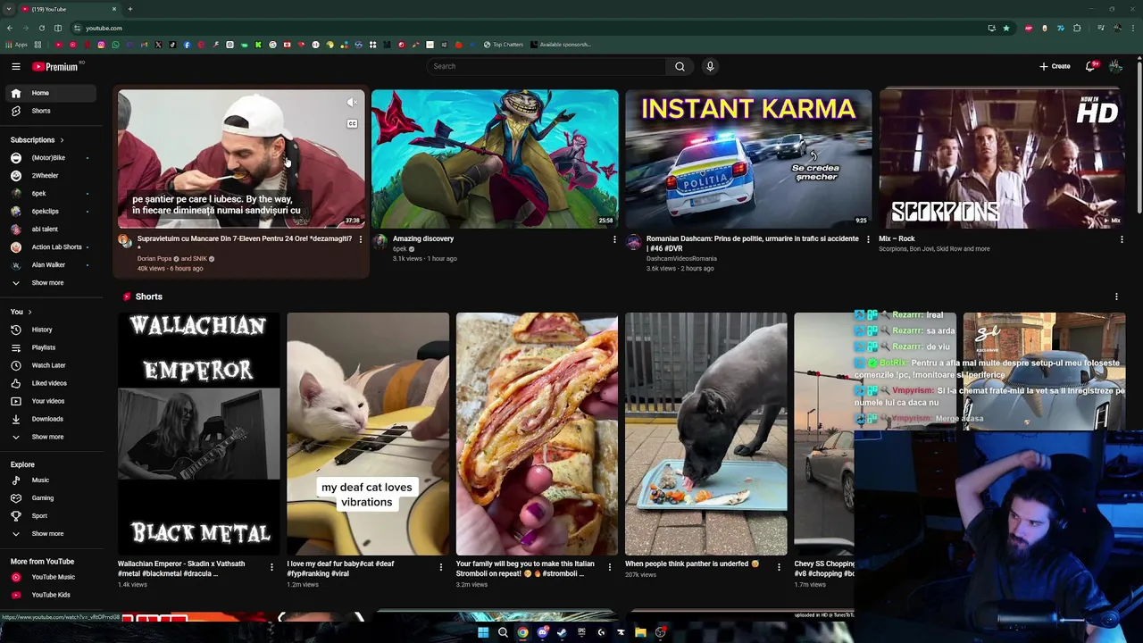
Task: Reload the page in browser
Action: click(41, 28)
